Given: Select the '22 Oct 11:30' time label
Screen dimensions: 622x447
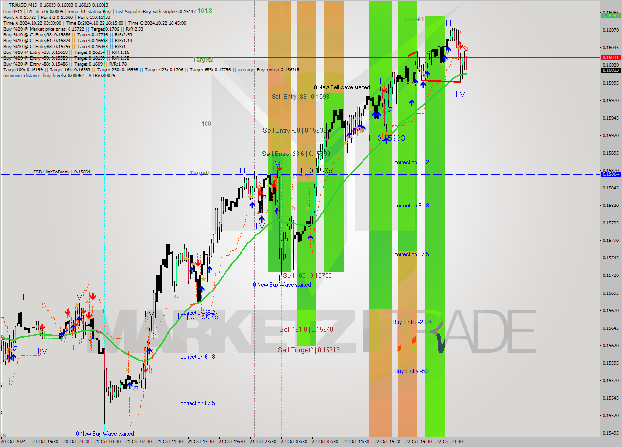Looking at the screenshot, I should tap(357, 442).
